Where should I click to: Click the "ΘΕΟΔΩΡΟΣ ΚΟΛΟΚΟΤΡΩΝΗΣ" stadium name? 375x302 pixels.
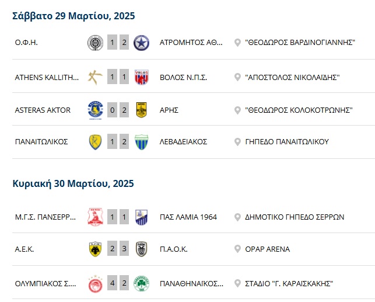click(299, 110)
